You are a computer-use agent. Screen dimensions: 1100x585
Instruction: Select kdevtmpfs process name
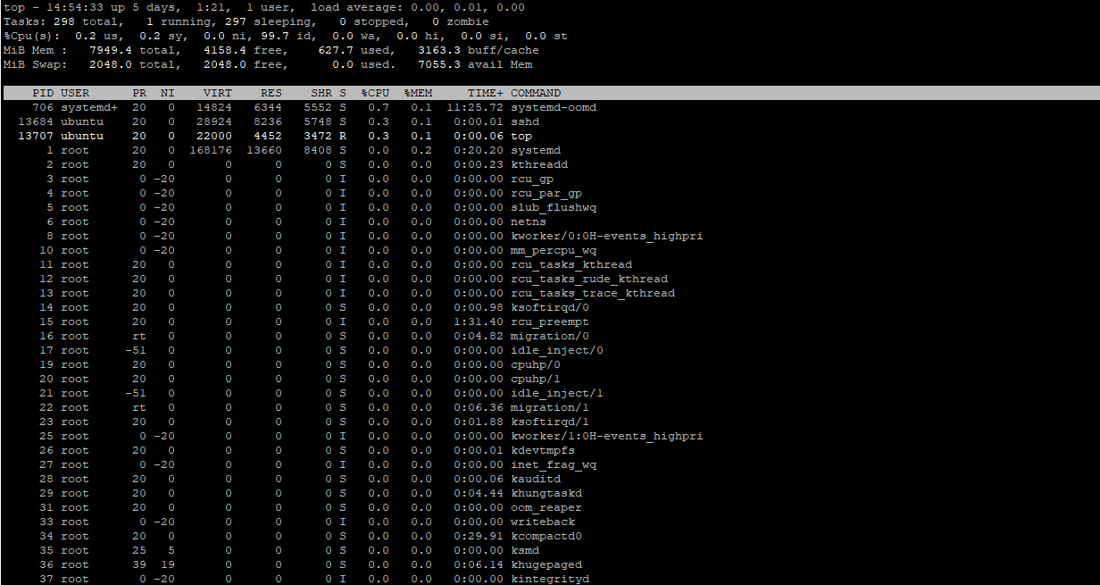click(x=543, y=450)
